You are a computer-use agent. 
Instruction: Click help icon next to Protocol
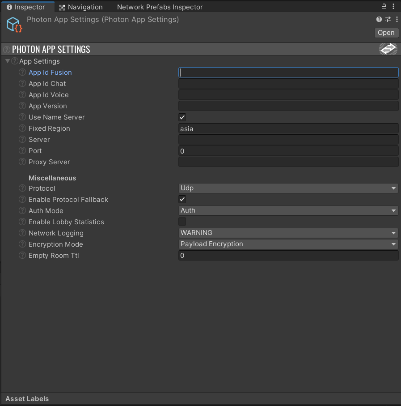(x=22, y=188)
